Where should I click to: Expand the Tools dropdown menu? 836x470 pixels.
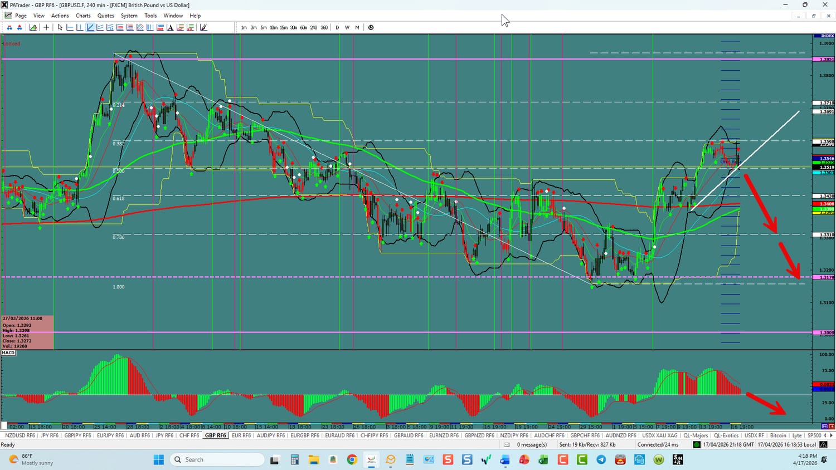click(150, 16)
